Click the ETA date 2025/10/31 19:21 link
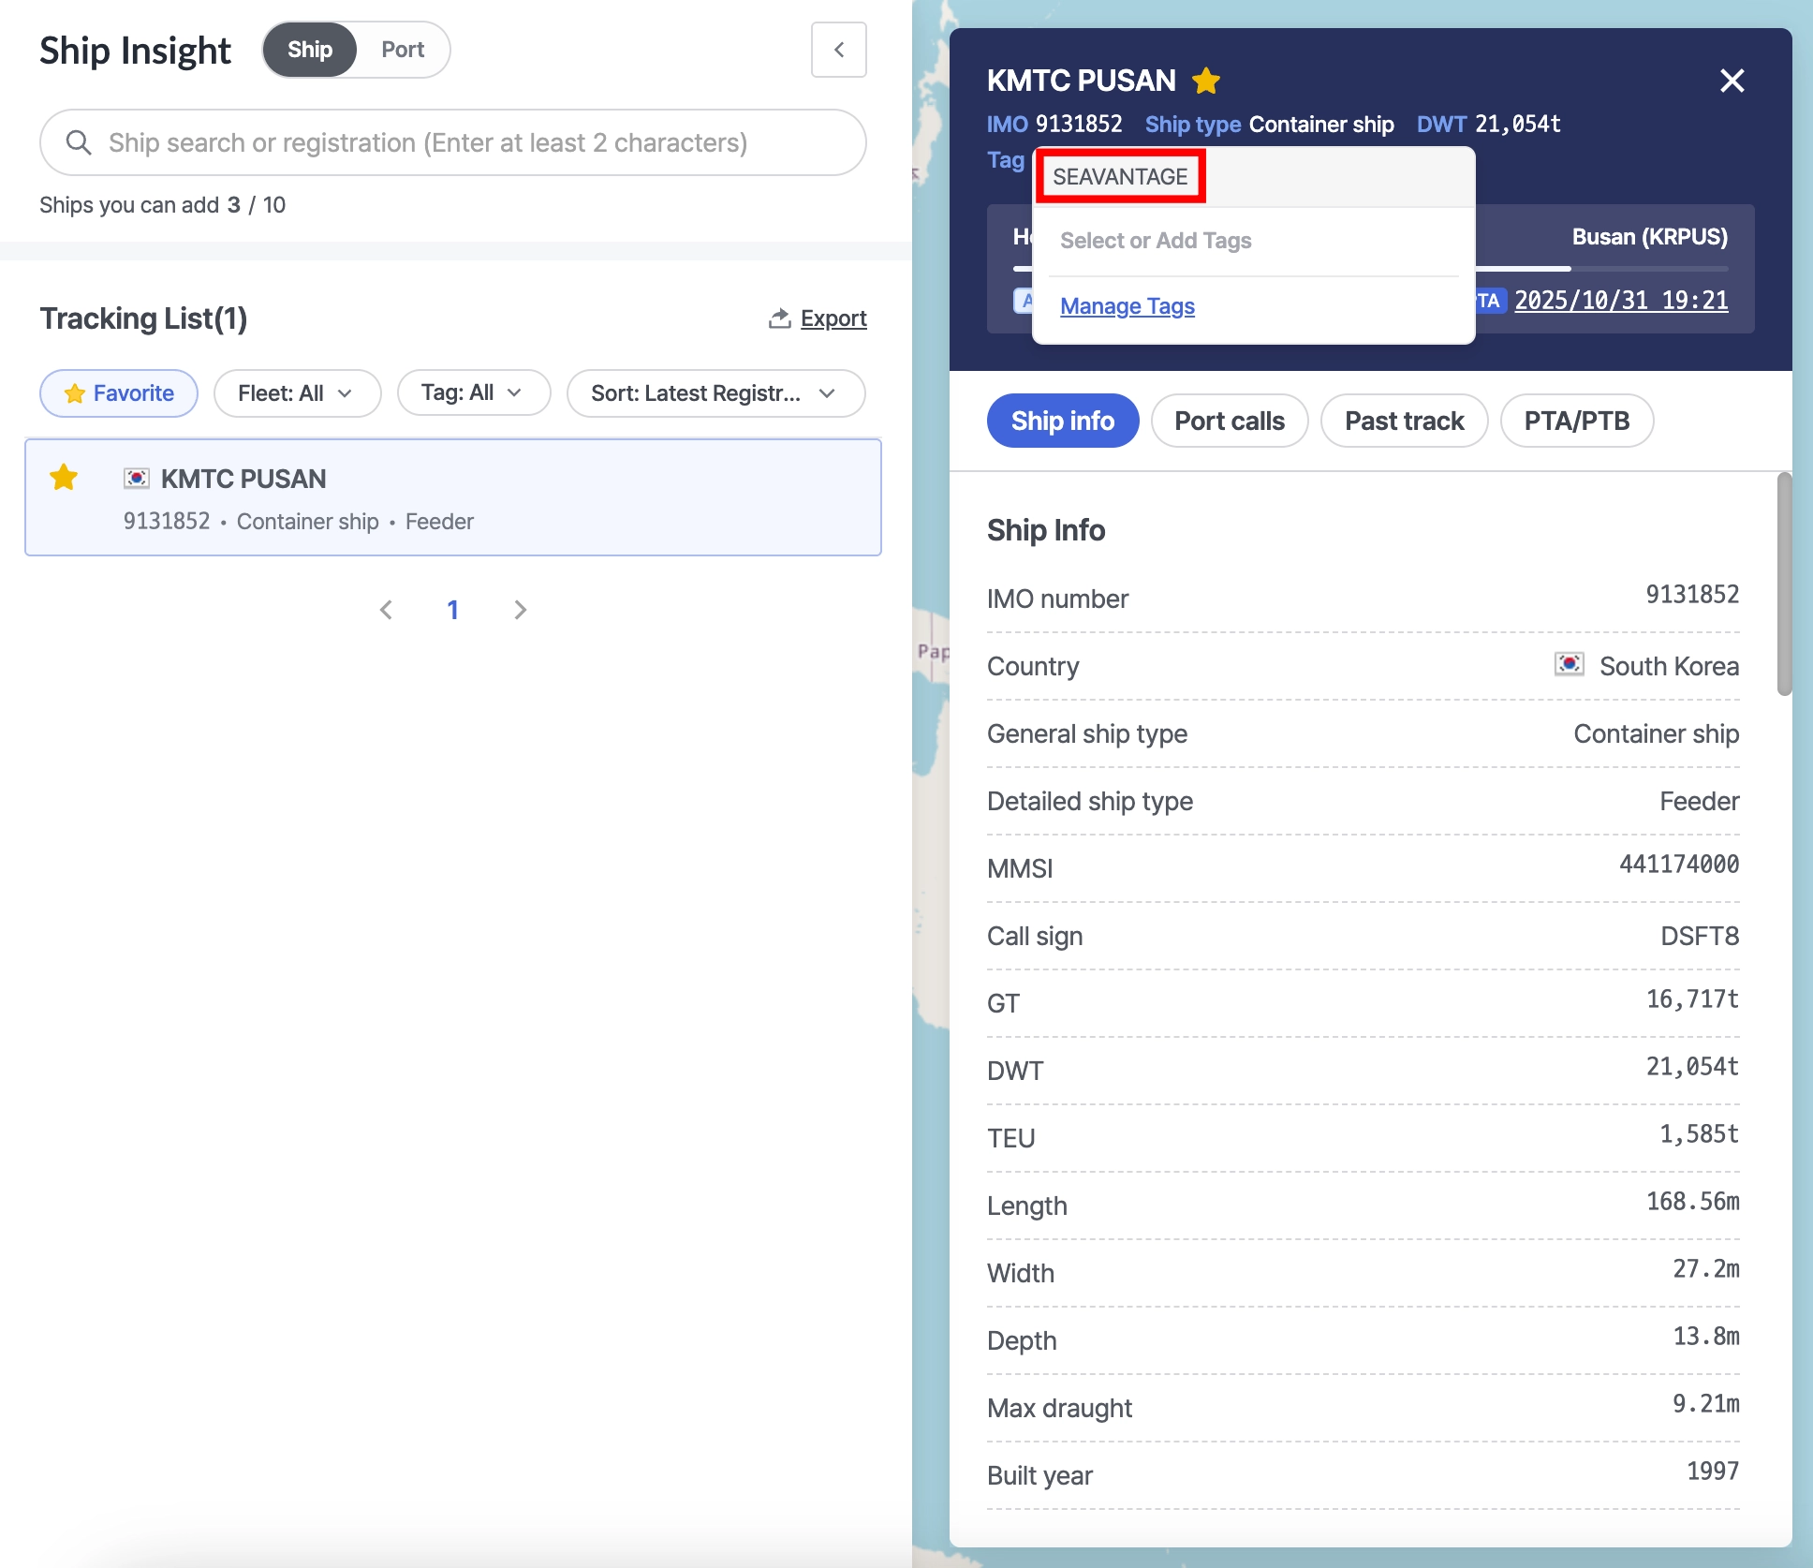The height and width of the screenshot is (1568, 1813). click(1621, 301)
